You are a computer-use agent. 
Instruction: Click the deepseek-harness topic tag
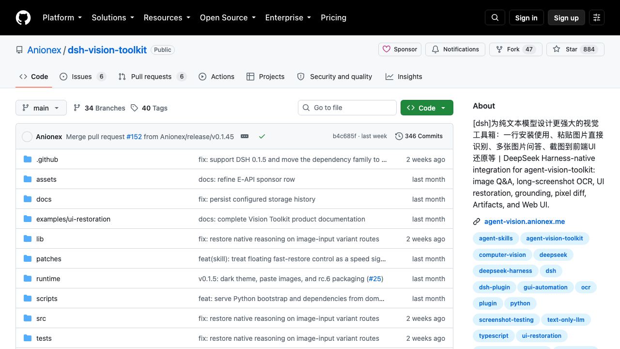click(x=505, y=270)
